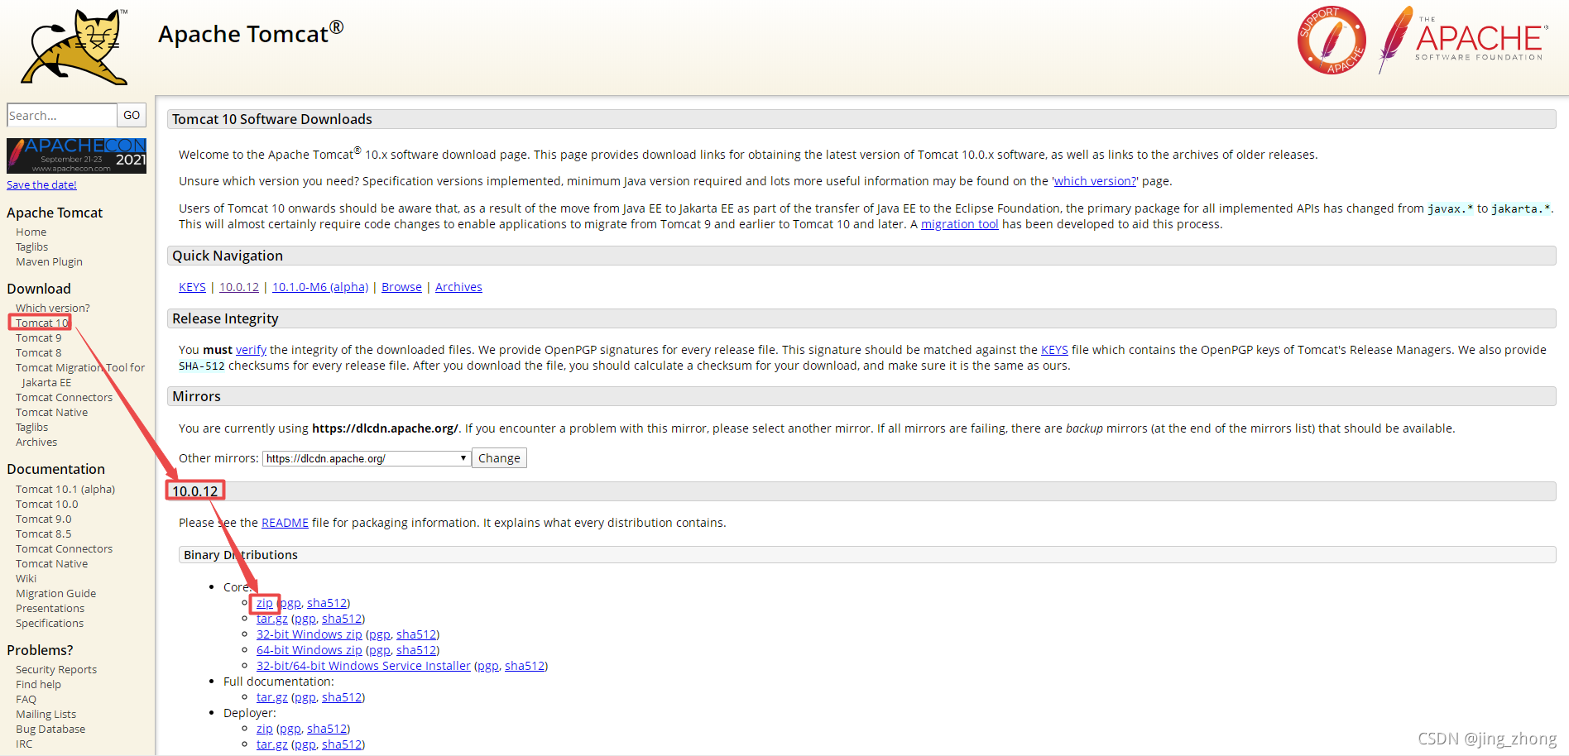Open Maven Plugin in the sidebar
Screen dimensions: 1569x756
[x=49, y=262]
